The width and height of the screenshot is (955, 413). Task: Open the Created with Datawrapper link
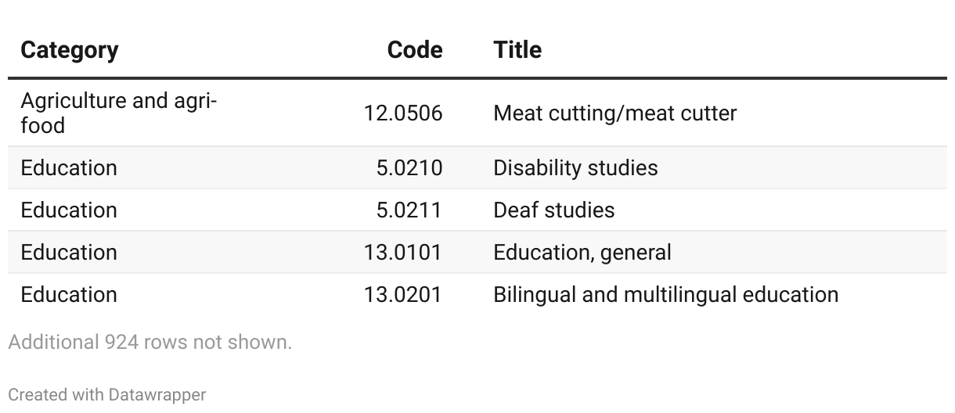tap(107, 395)
